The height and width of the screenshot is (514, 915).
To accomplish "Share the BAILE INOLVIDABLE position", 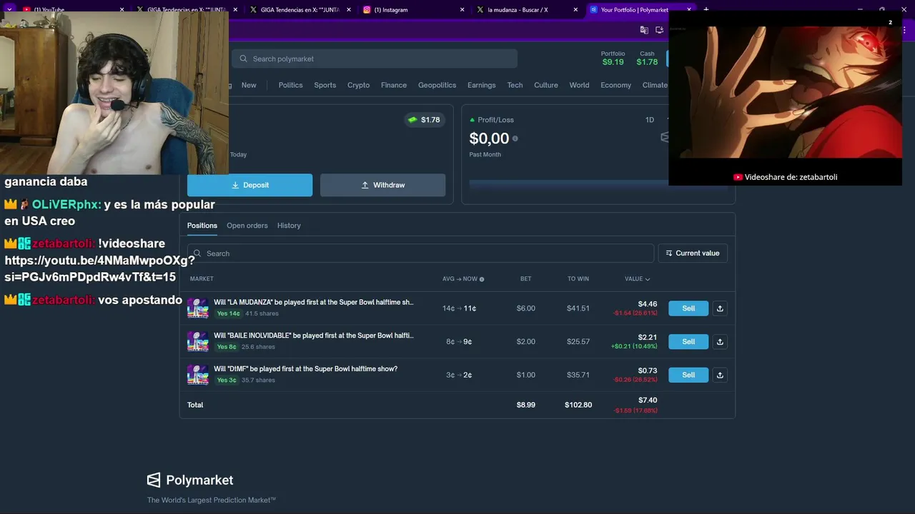I will (x=720, y=342).
